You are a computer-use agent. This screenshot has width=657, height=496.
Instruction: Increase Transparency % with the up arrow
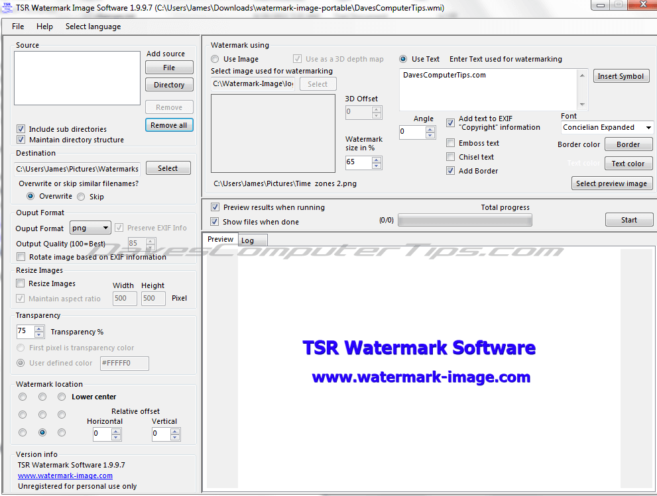[x=39, y=329]
